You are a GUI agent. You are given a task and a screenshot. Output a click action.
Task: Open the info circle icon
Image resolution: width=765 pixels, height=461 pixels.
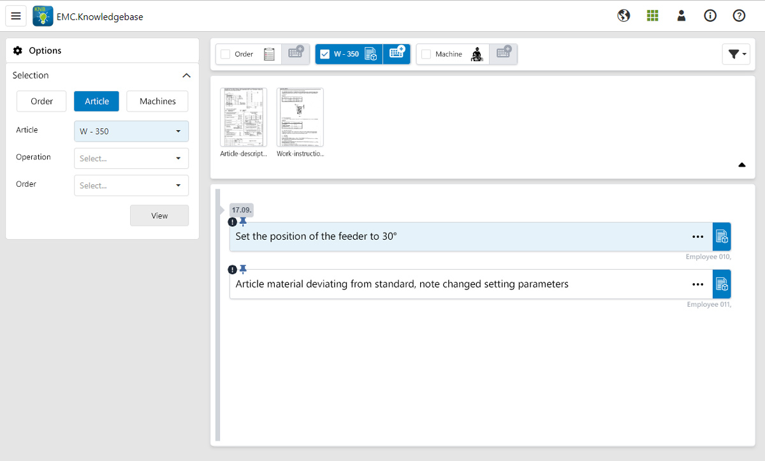coord(710,16)
